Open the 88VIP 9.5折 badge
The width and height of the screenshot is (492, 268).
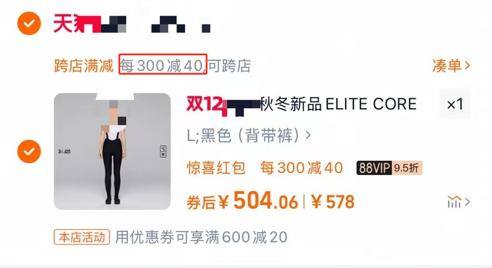click(x=389, y=168)
